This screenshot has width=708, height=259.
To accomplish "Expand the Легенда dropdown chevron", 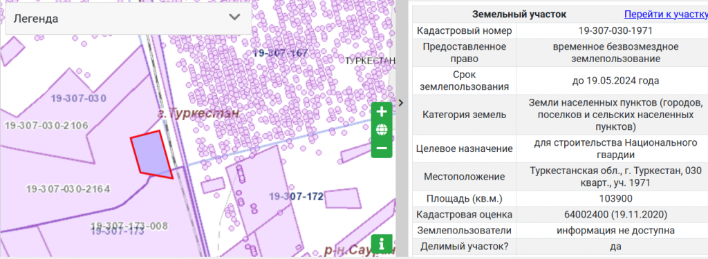I will pos(234,17).
